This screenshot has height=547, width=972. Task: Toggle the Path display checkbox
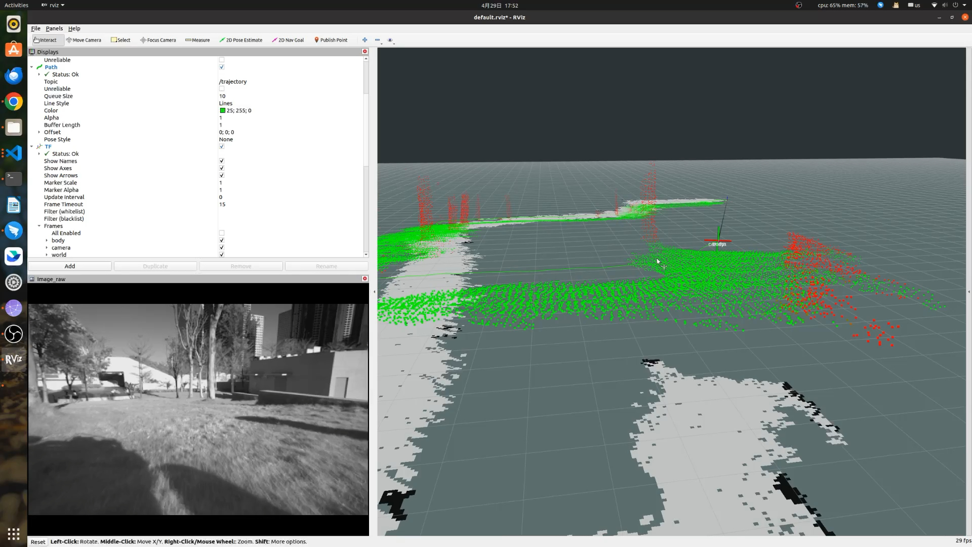(x=222, y=67)
